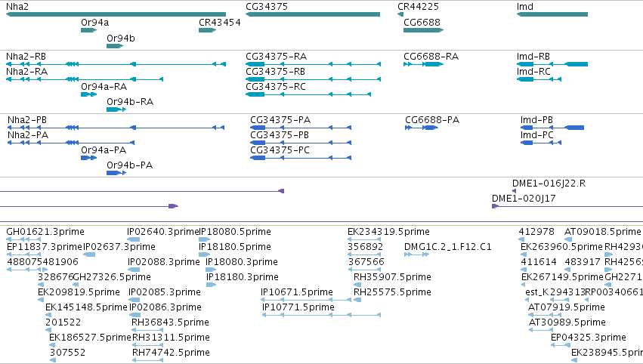
Task: Click the EP11837.3prime EST label
Action: pyautogui.click(x=45, y=247)
